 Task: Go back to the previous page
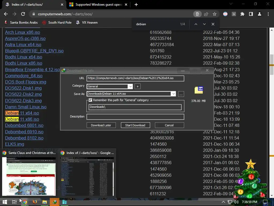pos(6,14)
